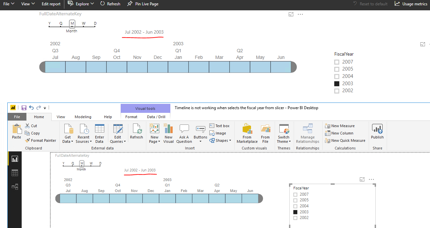
Task: Click the Undo arrow in Power BI Desktop
Action: [x=31, y=108]
